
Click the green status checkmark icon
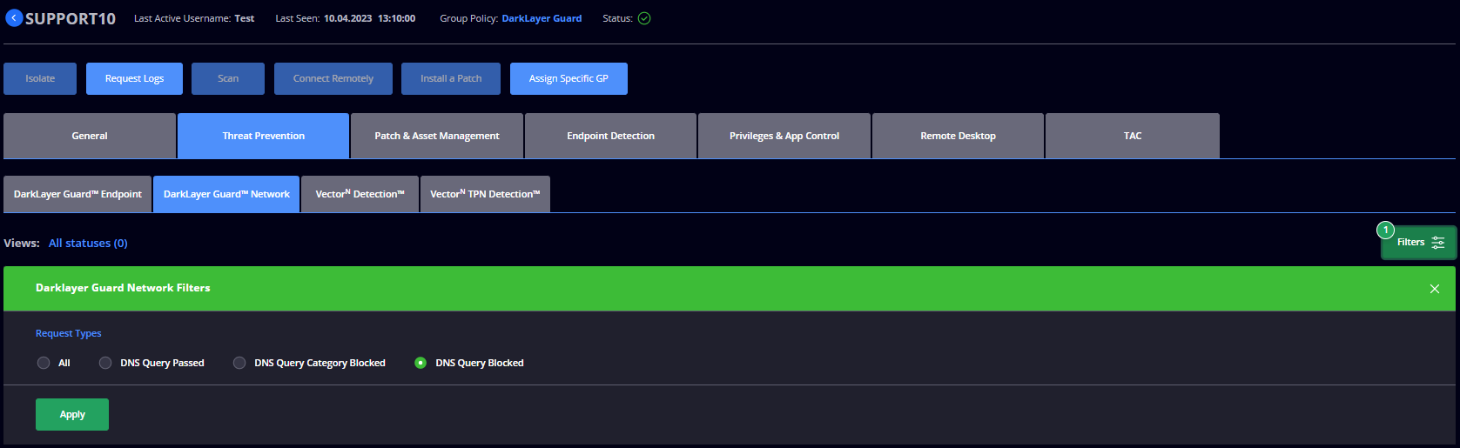click(x=644, y=18)
